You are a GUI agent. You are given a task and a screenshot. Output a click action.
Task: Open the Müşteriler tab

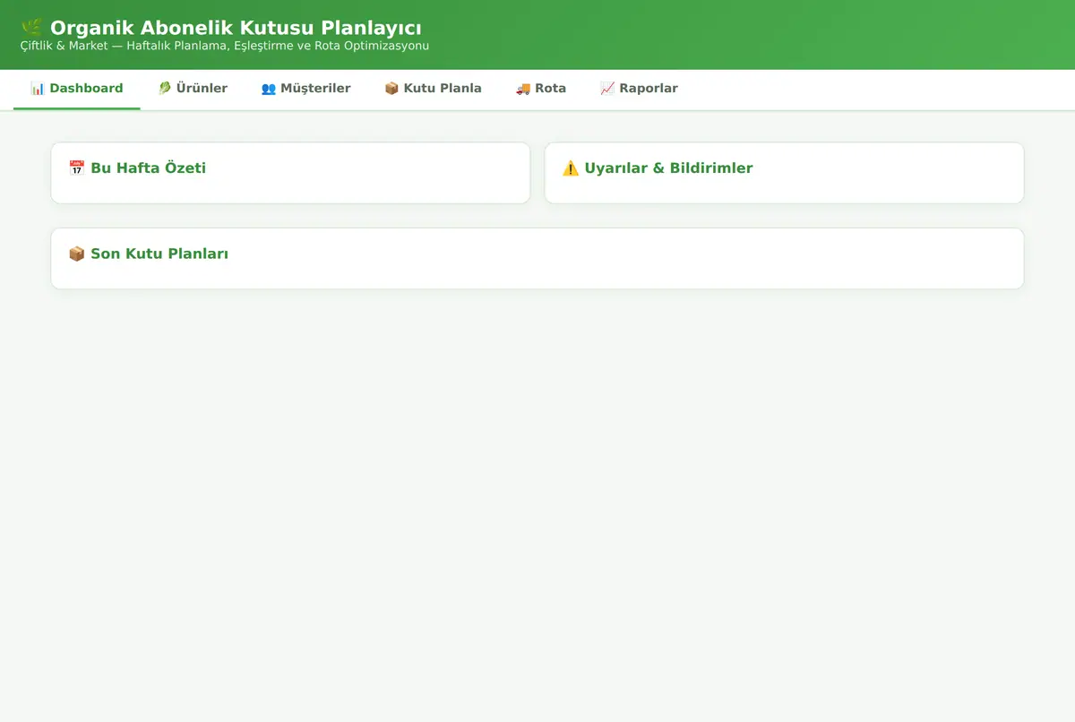pos(306,89)
